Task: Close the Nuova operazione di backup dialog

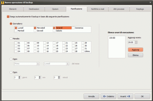Action: (x=150, y=3)
